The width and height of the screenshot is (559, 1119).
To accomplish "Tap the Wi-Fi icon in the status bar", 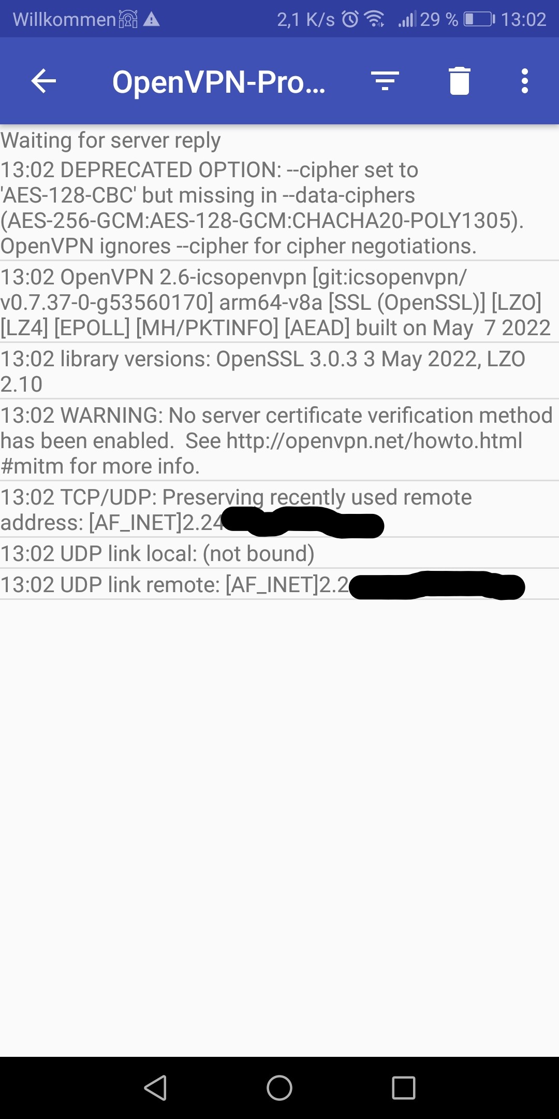I will point(374,19).
